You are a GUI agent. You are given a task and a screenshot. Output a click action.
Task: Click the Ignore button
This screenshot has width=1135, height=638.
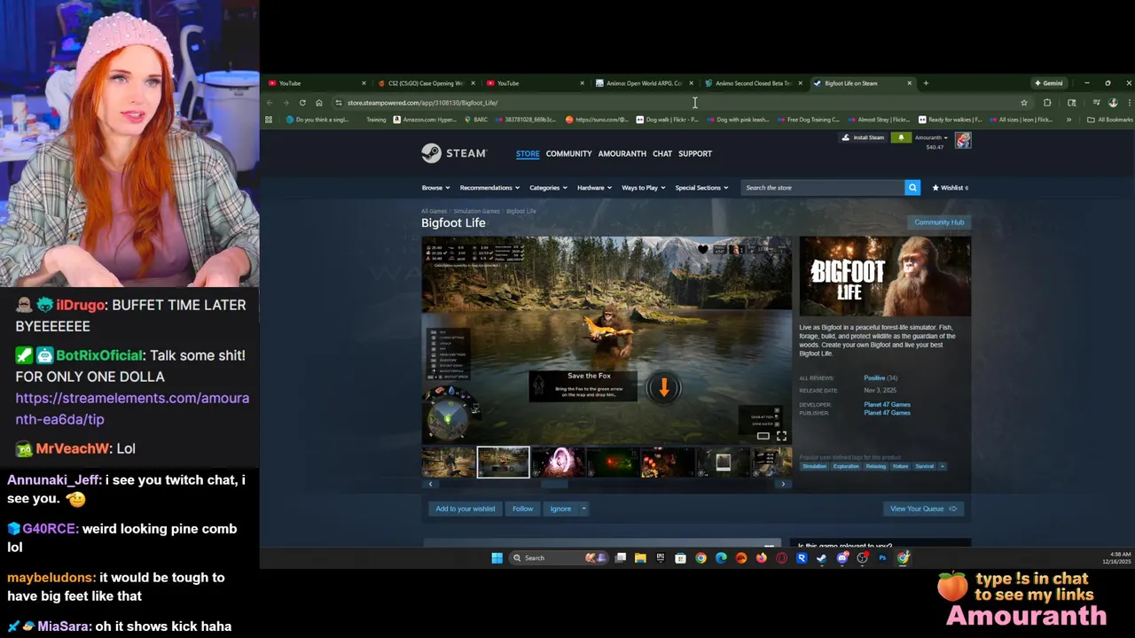point(560,509)
